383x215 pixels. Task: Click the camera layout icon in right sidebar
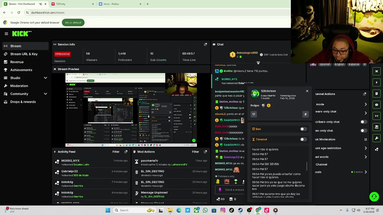[377, 127]
